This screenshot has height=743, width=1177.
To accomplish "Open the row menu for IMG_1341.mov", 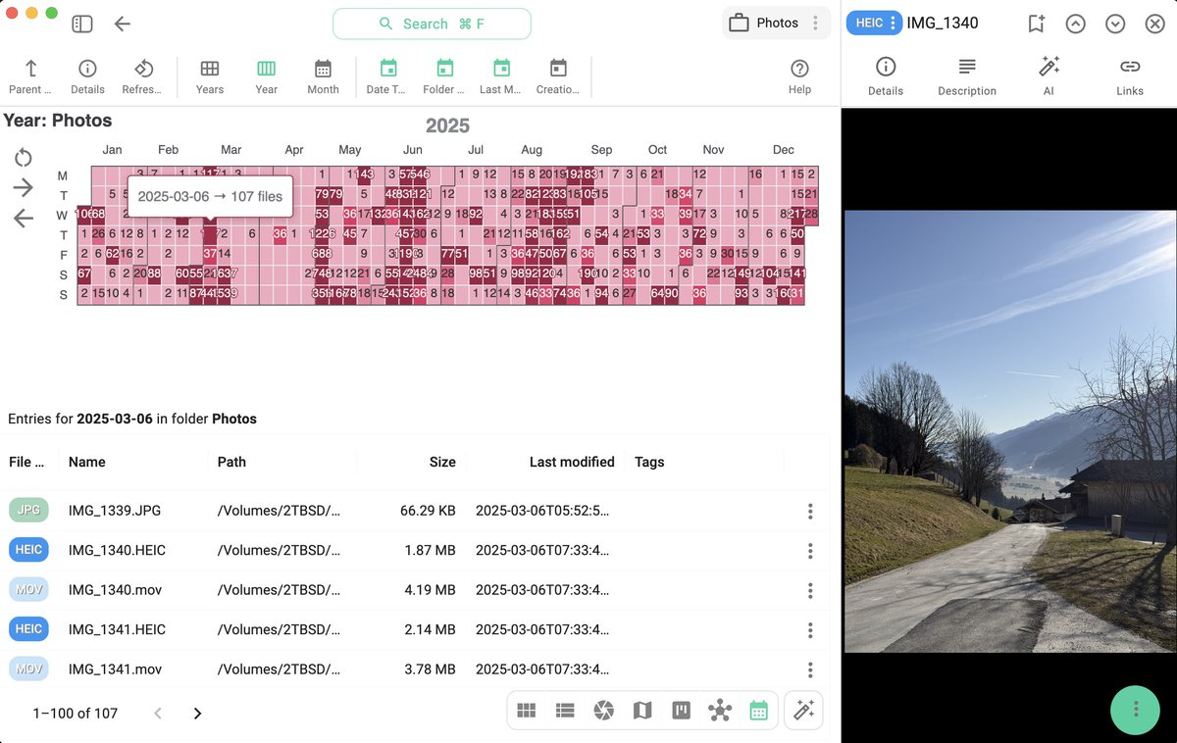I will 810,669.
